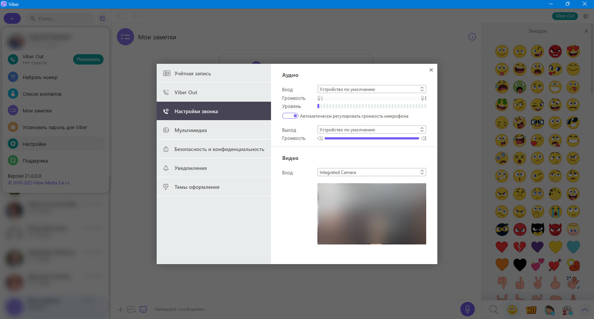This screenshot has height=319, width=594.
Task: Click the Viber Out button in header
Action: point(565,16)
